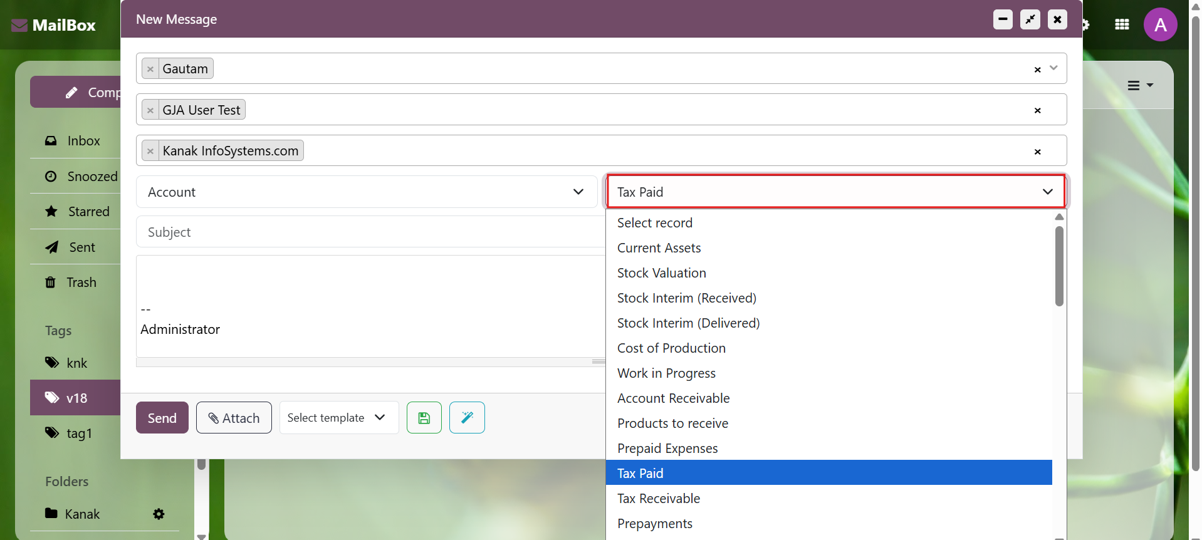Clear all recipients in the Gautam field
The width and height of the screenshot is (1202, 540).
click(1037, 70)
